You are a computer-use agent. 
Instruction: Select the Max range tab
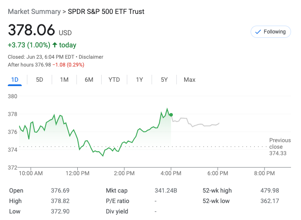pyautogui.click(x=189, y=80)
